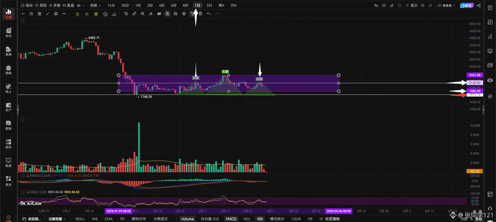This screenshot has width=496, height=222.
Task: Click the link drawings chain icon
Action: 184,14
